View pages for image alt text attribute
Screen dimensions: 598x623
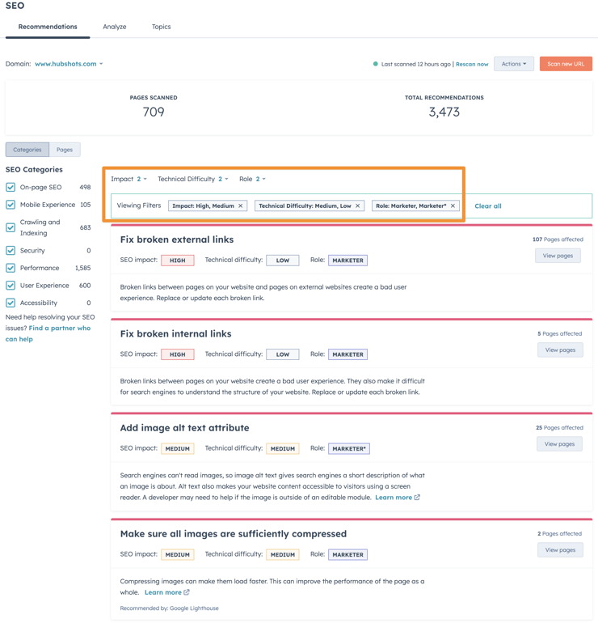point(559,444)
